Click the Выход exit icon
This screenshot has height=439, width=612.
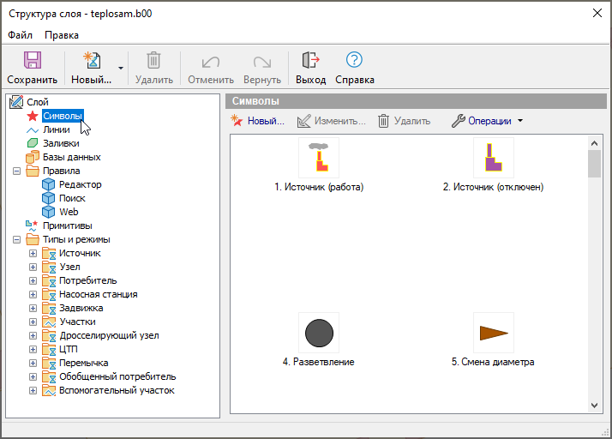(x=310, y=61)
